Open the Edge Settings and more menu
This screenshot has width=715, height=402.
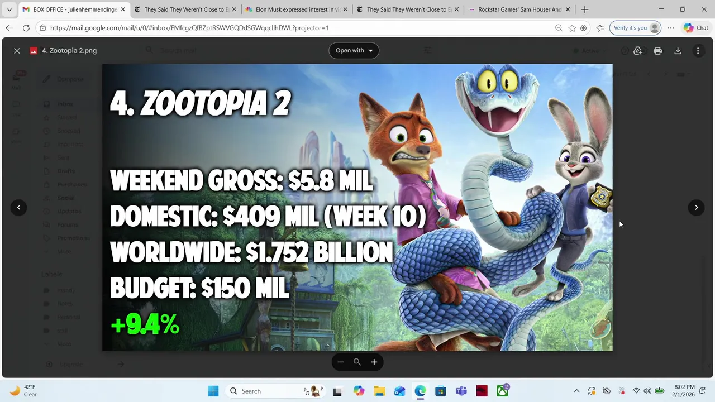tap(671, 28)
